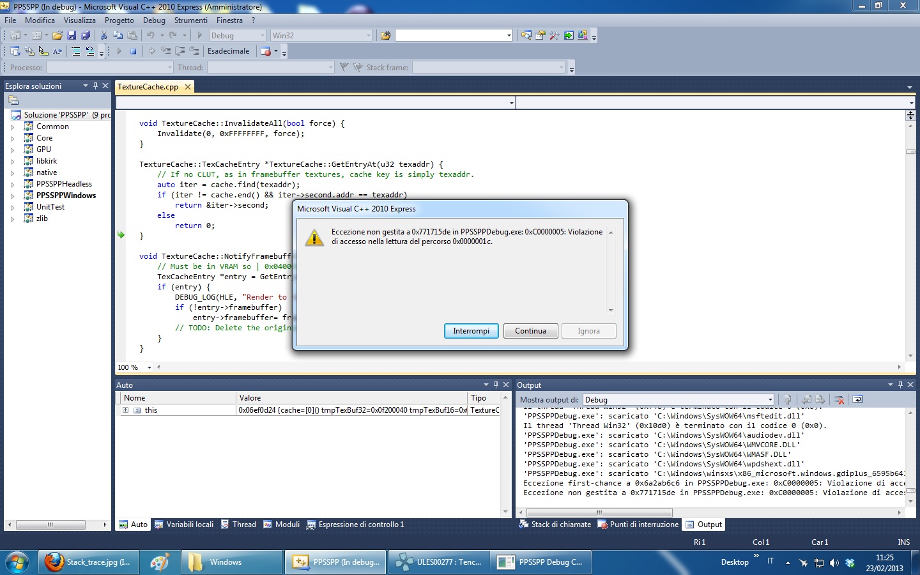Click the Output panel horizontal scrollbar thumb

599,512
